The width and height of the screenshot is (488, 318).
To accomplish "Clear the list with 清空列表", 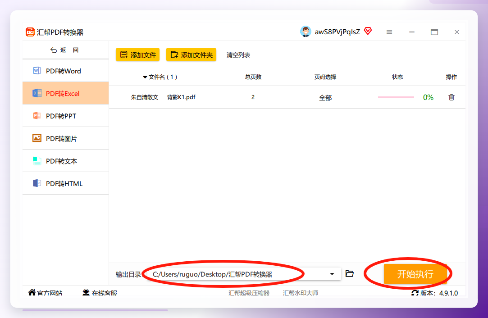I will click(x=238, y=55).
